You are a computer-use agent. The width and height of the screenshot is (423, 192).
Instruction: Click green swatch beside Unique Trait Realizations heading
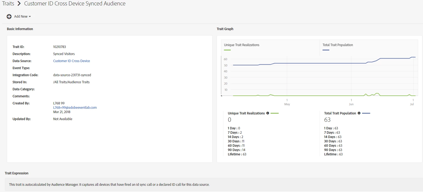tap(275, 113)
